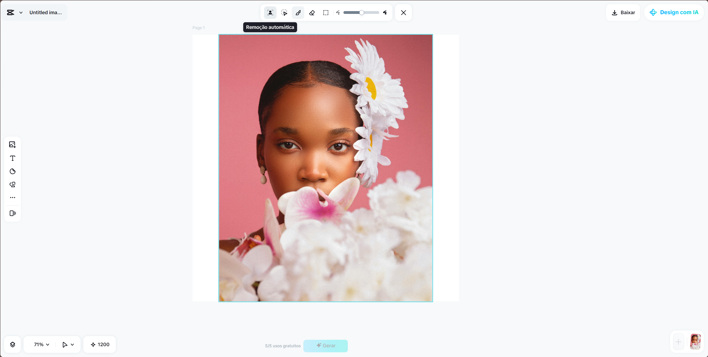Open Design com IA
Screen dimensions: 708x357
coord(674,12)
